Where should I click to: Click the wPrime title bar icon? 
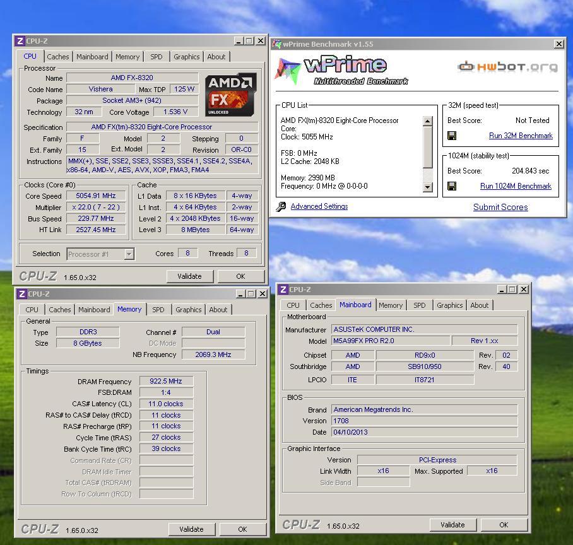277,44
